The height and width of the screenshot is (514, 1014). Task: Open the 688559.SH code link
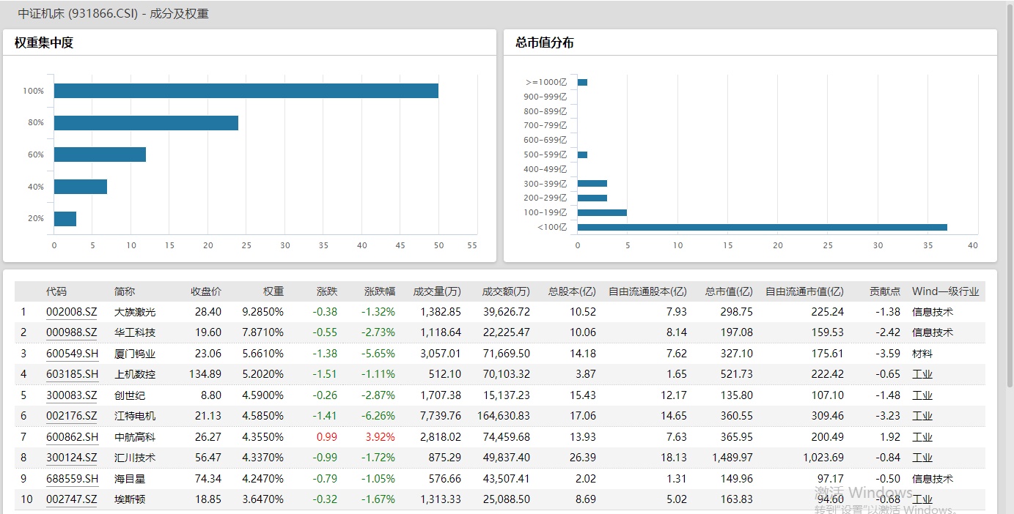click(72, 479)
